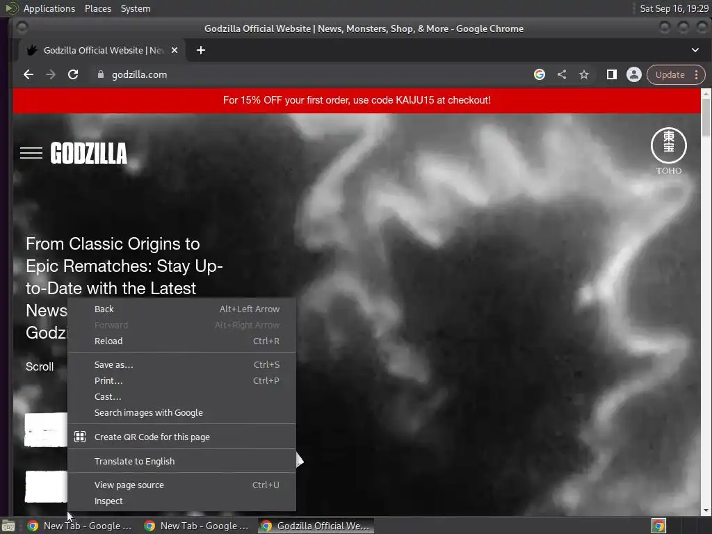Choose Cast... from context menu
Screen dimensions: 712x534
pos(181,396)
